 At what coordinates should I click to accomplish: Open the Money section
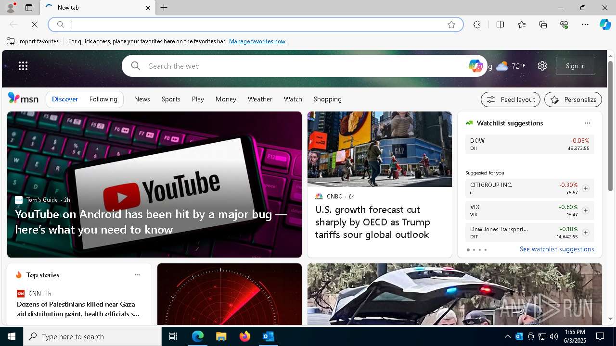[226, 99]
